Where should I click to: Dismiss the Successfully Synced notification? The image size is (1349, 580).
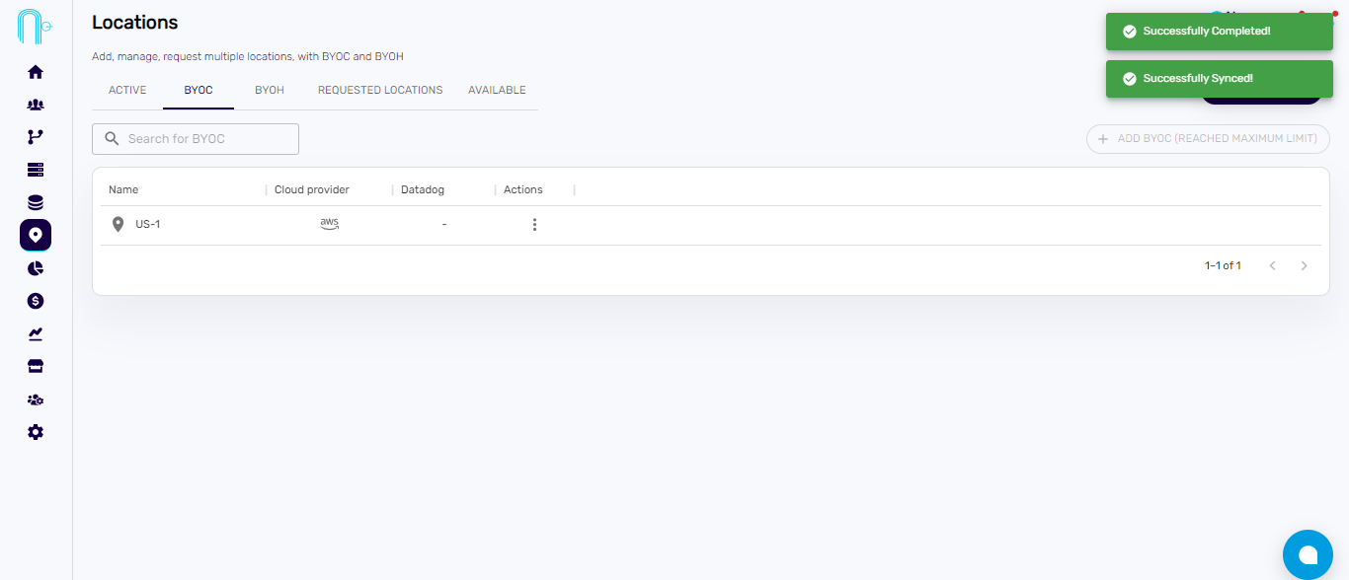click(1219, 79)
